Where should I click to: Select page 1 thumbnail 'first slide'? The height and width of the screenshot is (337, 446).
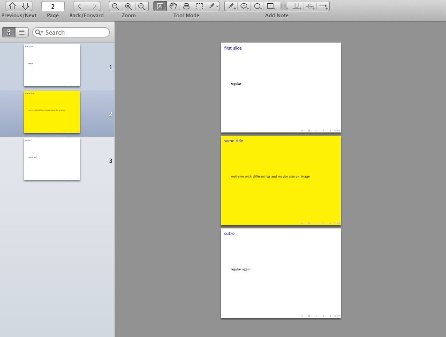[x=52, y=65]
